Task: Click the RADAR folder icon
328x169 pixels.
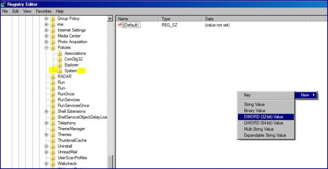Action: (53, 77)
